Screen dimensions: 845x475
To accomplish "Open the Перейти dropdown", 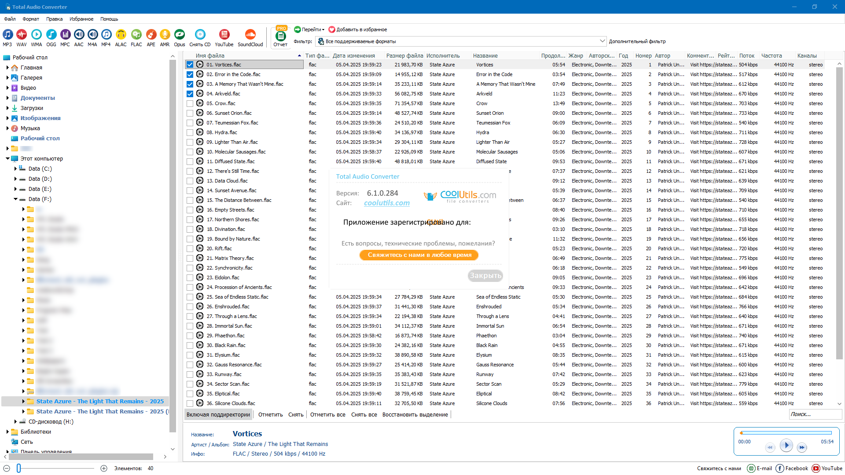I will [x=309, y=29].
